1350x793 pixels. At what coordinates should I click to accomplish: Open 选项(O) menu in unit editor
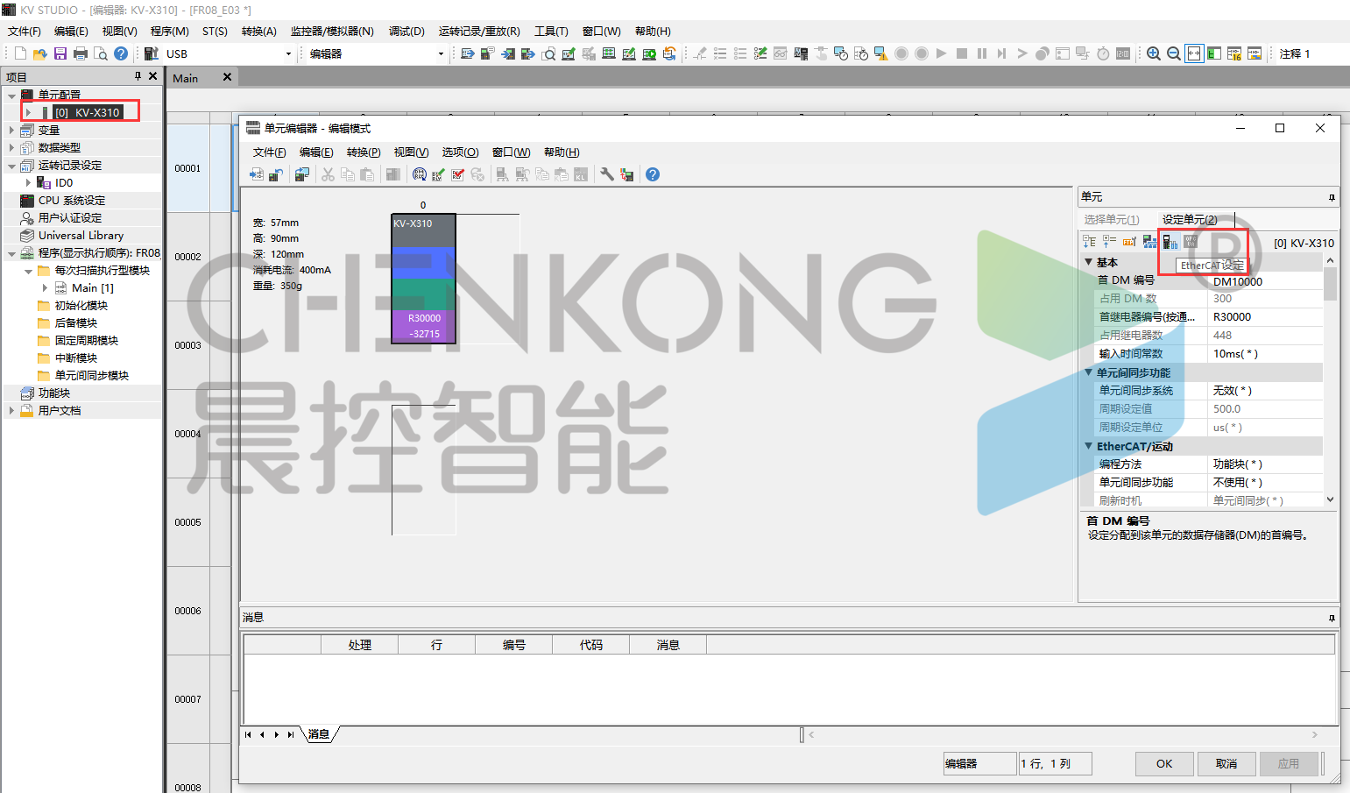(460, 152)
